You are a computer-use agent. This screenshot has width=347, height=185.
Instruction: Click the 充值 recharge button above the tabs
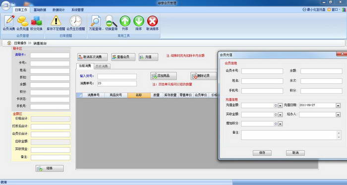click(x=148, y=57)
